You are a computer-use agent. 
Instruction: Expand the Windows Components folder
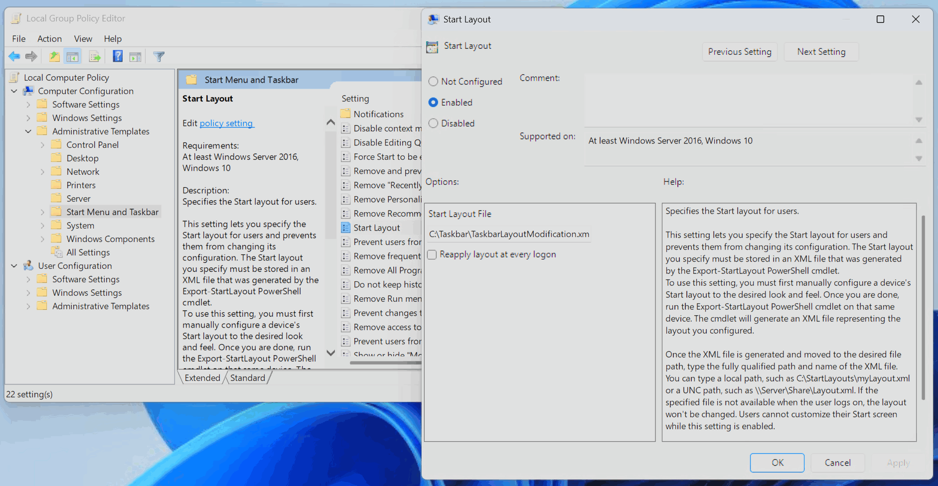[42, 239]
